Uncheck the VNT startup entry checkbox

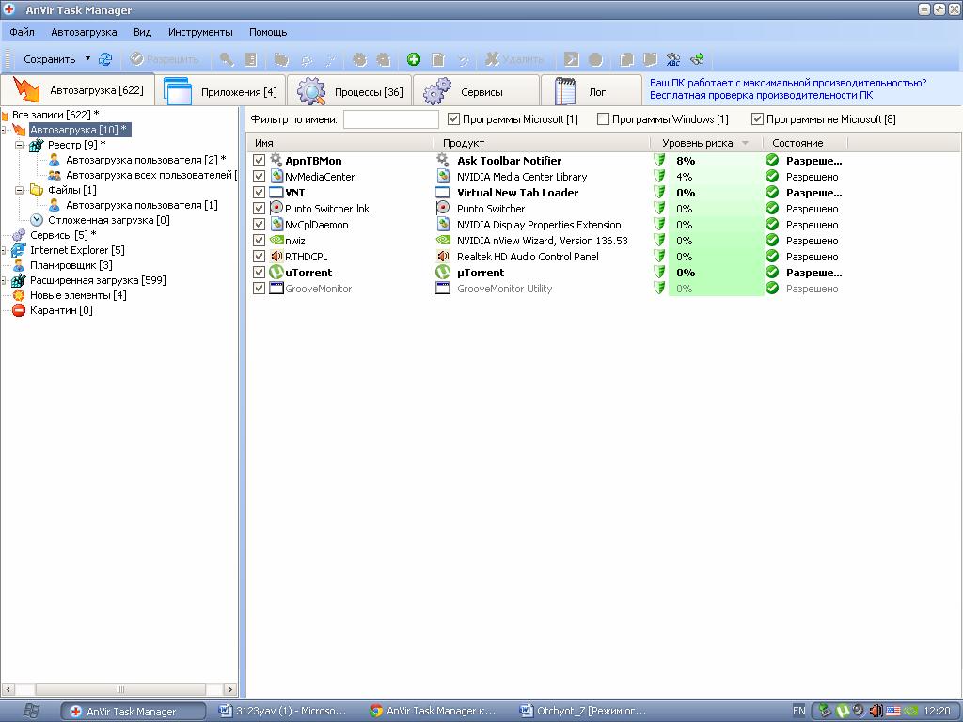point(260,192)
